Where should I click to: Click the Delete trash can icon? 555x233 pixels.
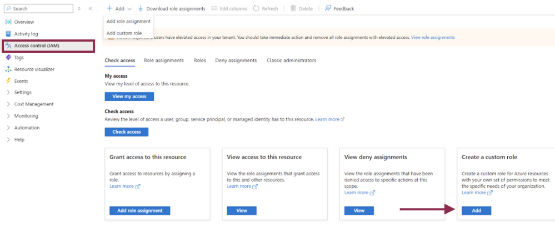293,8
